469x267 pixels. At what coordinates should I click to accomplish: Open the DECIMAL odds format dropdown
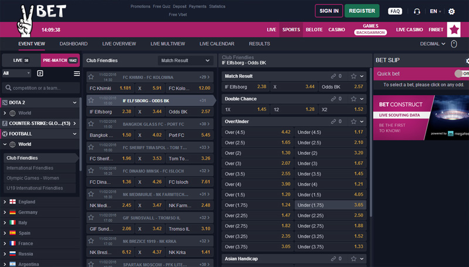433,44
